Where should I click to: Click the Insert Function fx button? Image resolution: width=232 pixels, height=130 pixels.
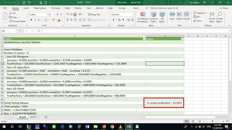pyautogui.click(x=39, y=31)
